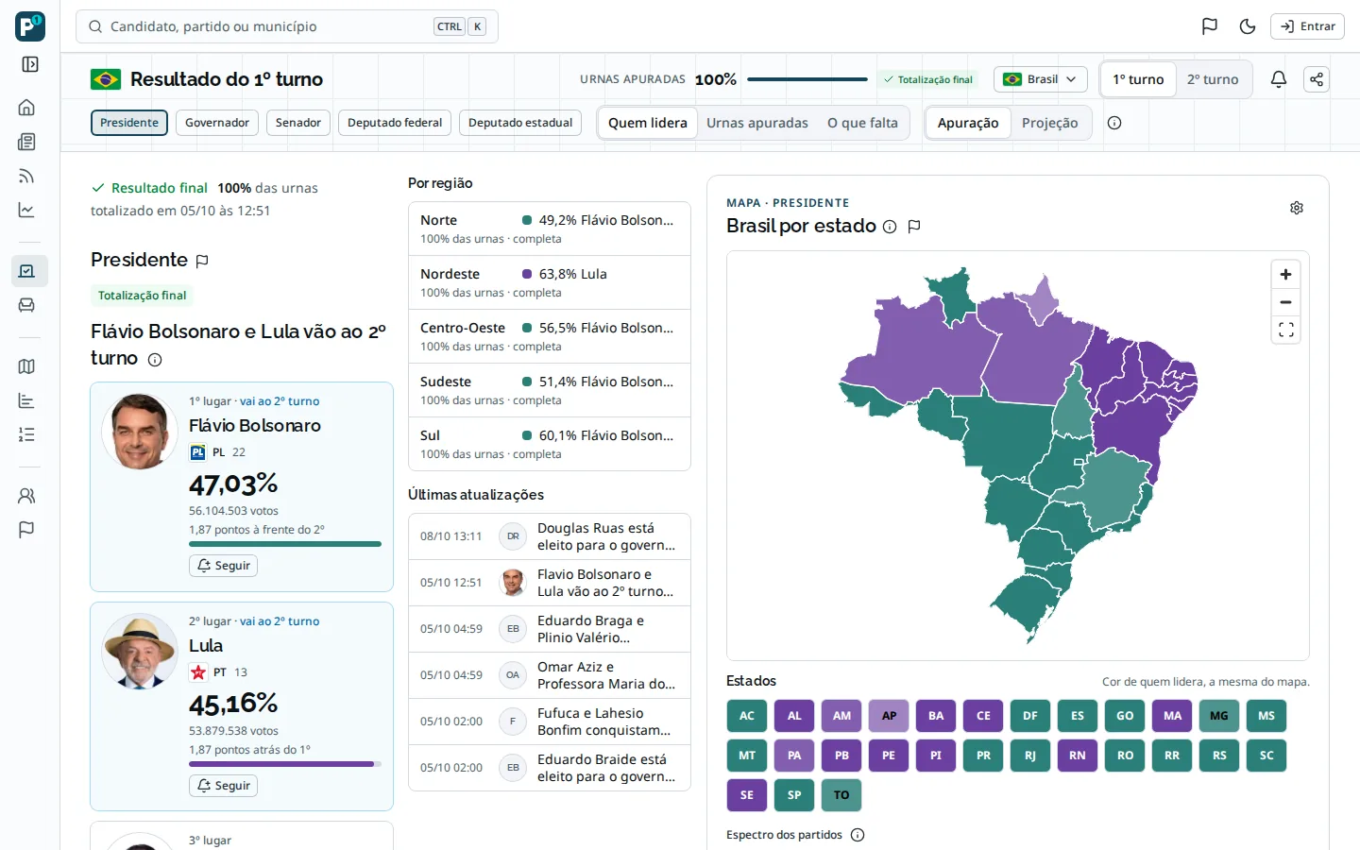Follow Lula with Seguir button

pos(224,786)
